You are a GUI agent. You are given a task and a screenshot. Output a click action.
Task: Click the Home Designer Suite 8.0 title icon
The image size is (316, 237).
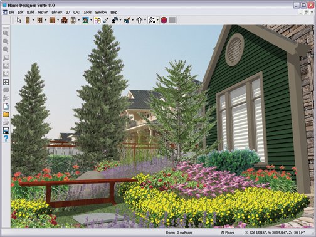(4, 5)
